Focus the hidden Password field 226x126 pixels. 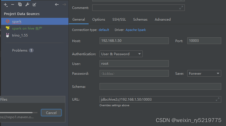[x=134, y=73]
